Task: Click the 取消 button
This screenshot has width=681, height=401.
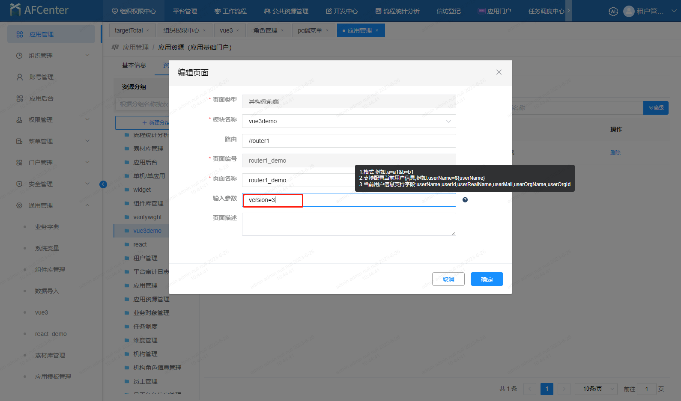Action: tap(448, 279)
